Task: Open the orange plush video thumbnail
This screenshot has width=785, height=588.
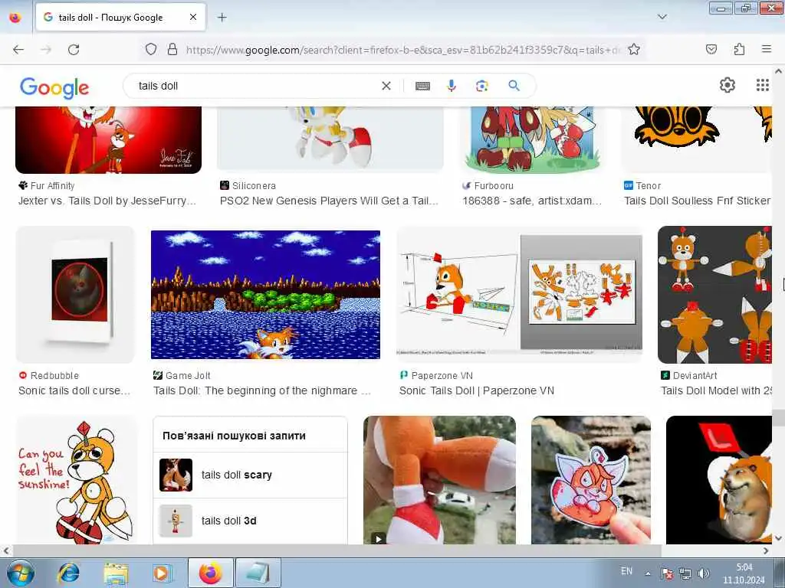Action: [x=439, y=480]
